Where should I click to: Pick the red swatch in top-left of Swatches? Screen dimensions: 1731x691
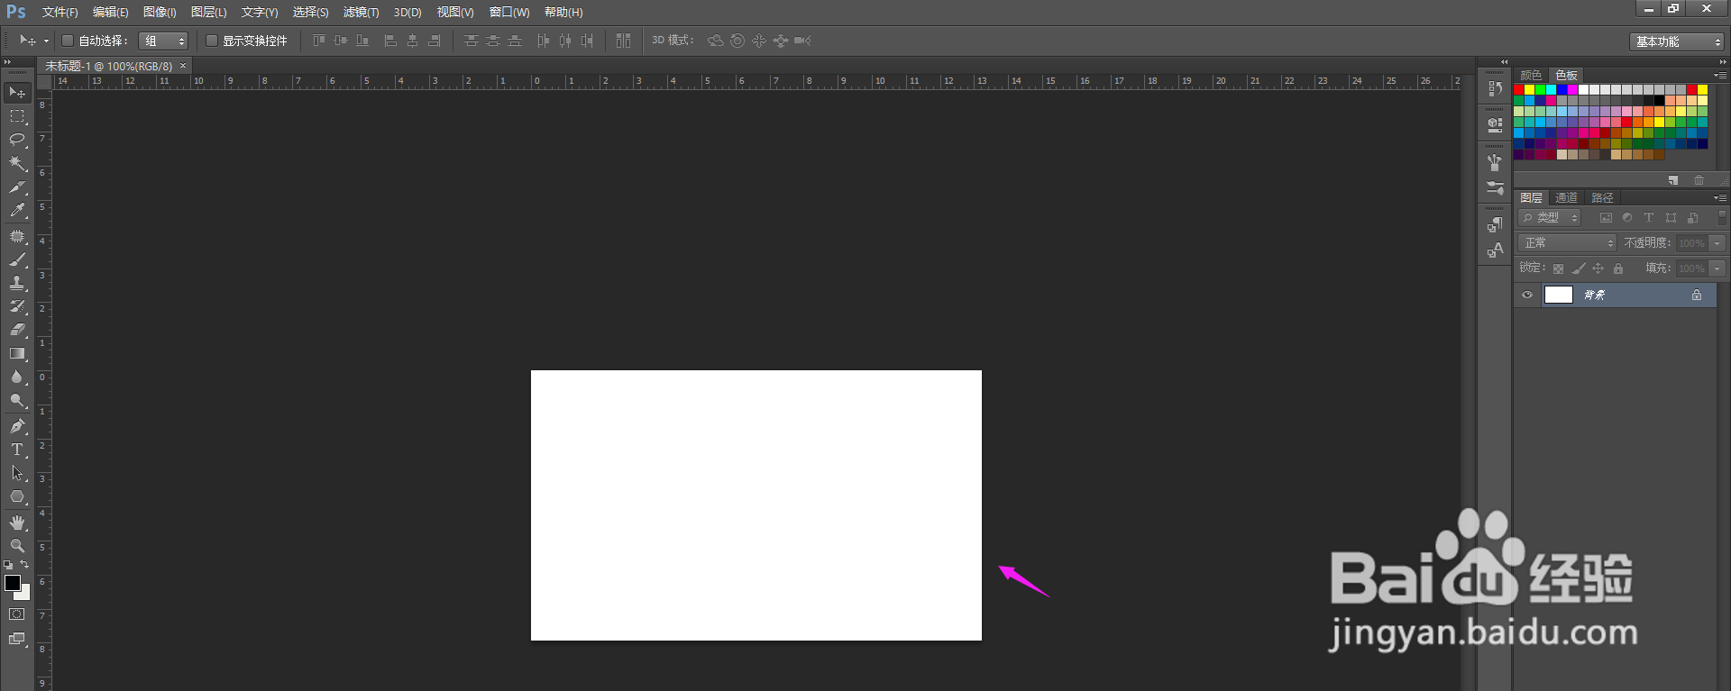[x=1519, y=90]
